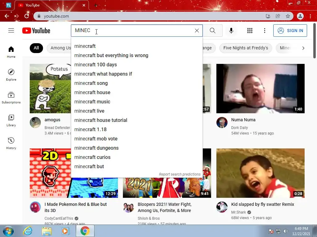The width and height of the screenshot is (317, 237).
Task: Open Library in the sidebar
Action: coord(11,121)
